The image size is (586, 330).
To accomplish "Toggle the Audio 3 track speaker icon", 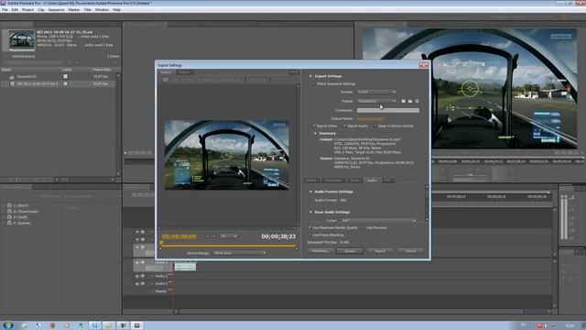I will pos(136,283).
